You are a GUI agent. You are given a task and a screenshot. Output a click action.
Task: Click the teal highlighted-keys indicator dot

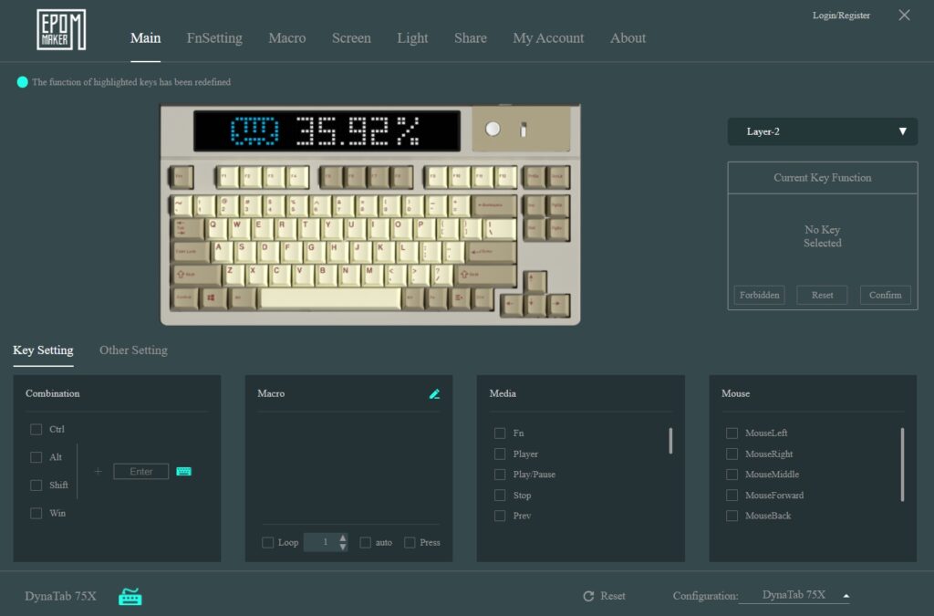22,82
